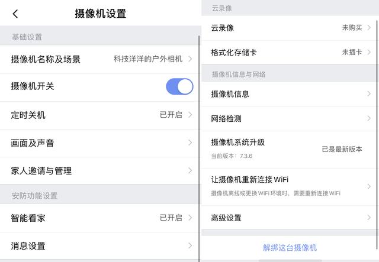The image size is (379, 262).
Task: Open 云录像 未购买 row
Action: [290, 28]
